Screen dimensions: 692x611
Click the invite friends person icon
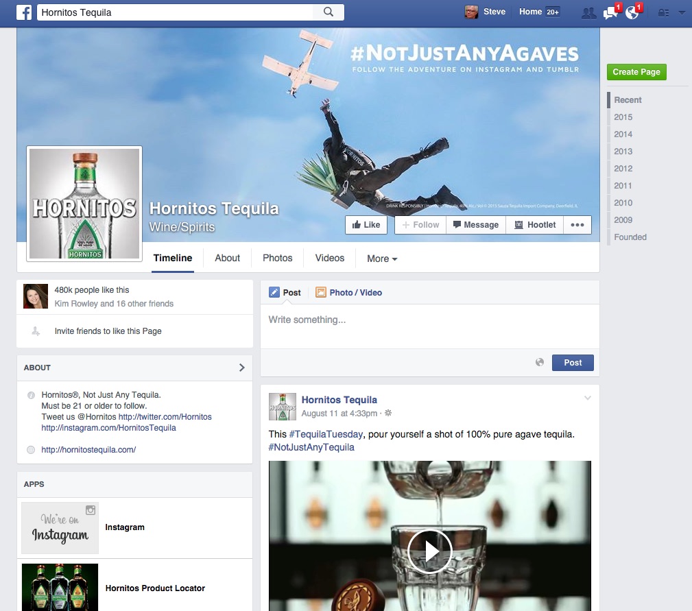coord(36,331)
